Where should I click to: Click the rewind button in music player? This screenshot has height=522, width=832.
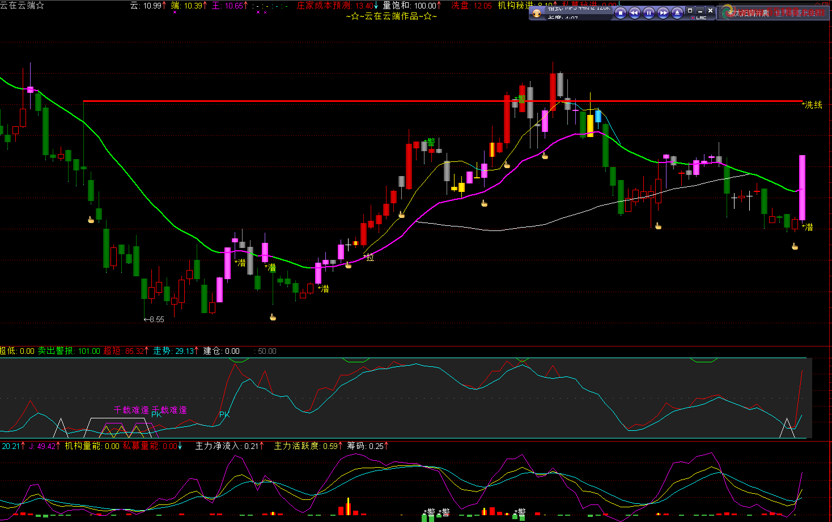(x=635, y=13)
